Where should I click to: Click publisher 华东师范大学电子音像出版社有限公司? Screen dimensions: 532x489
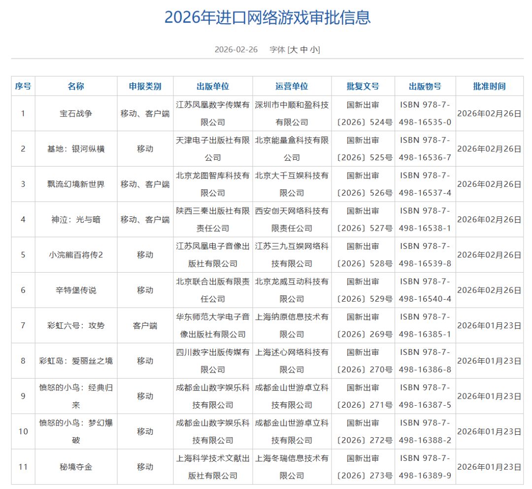tap(213, 325)
